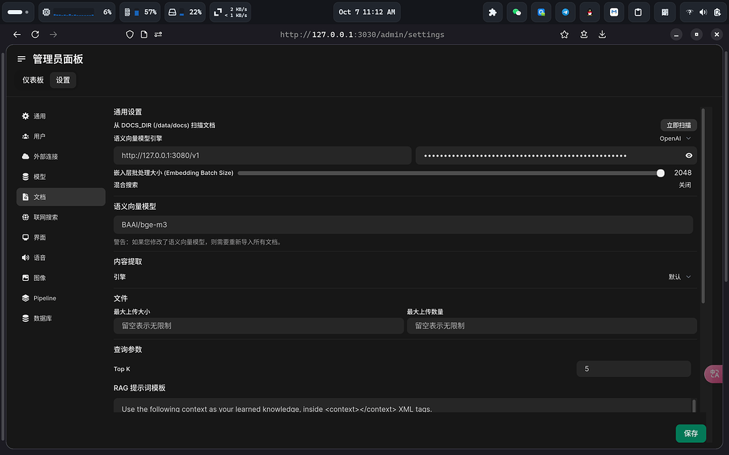Viewport: 729px width, 455px height.
Task: Click the 管理员面板 admin panel title
Action: tap(58, 59)
